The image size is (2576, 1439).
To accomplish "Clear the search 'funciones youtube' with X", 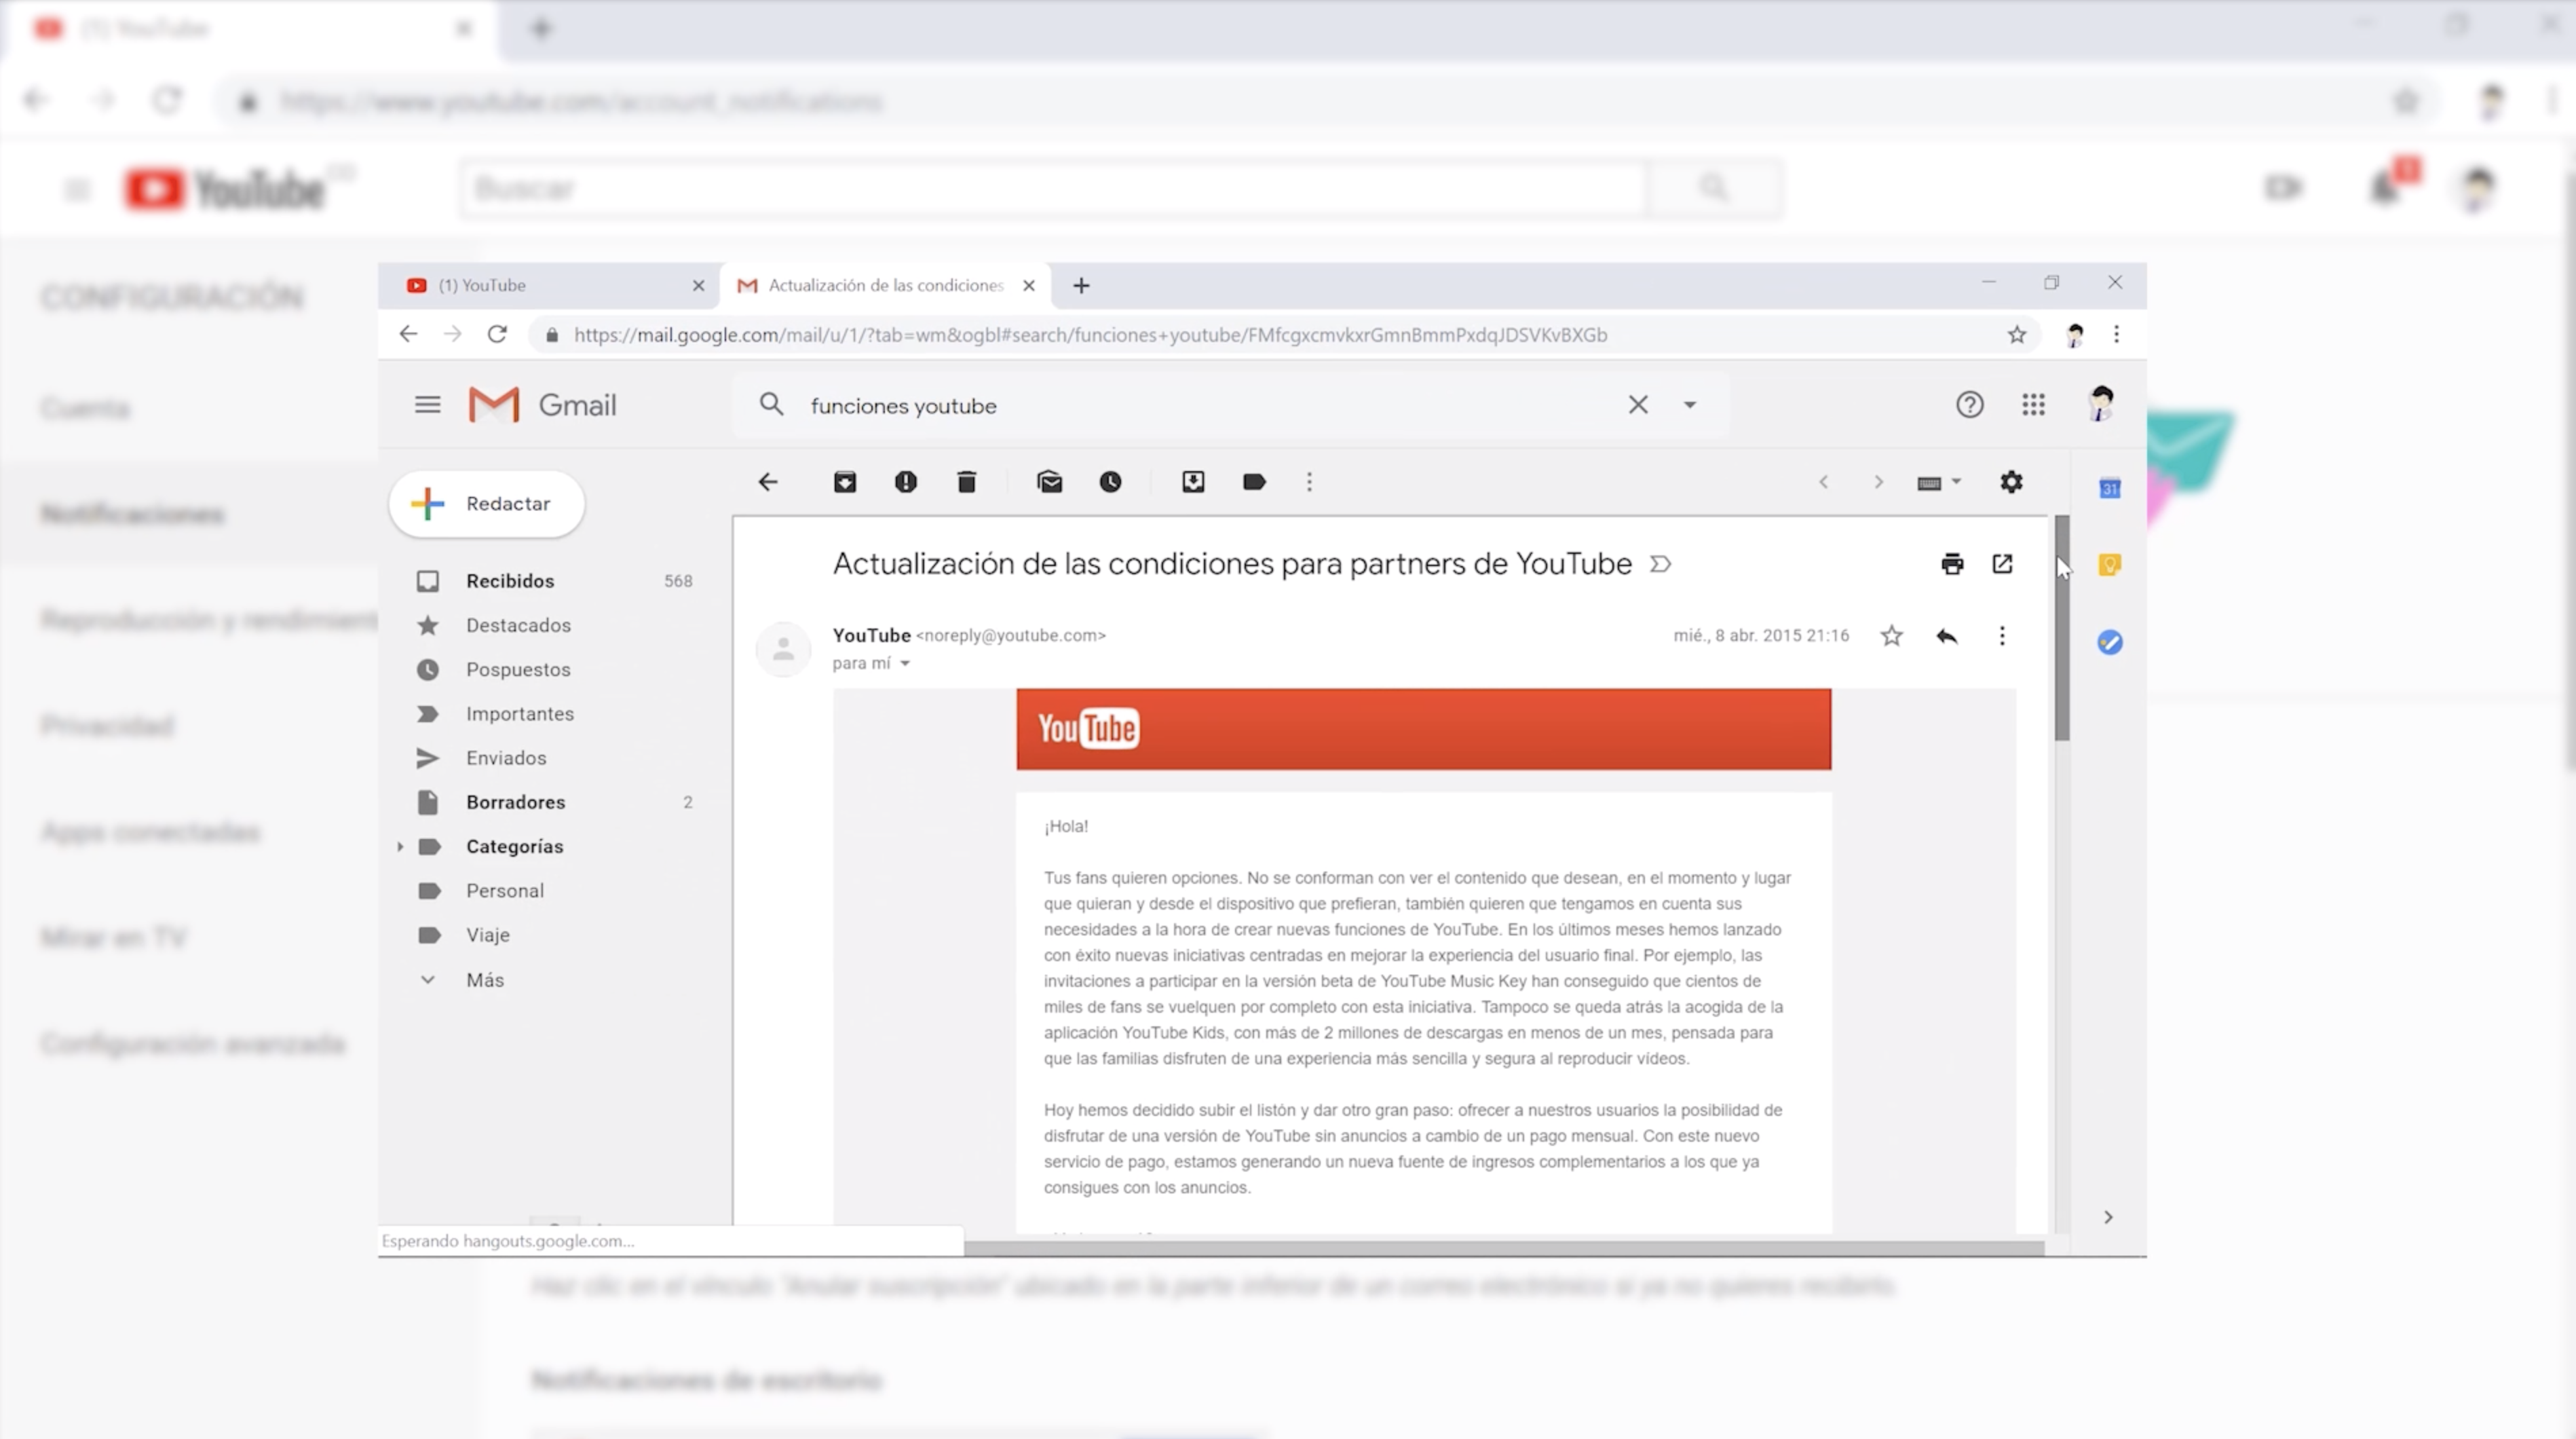I will (x=1638, y=405).
